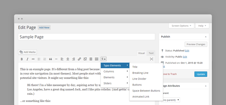226x105 pixels.
Task: Insert horizontal line from toolbar
Action: pyautogui.click(x=56, y=59)
